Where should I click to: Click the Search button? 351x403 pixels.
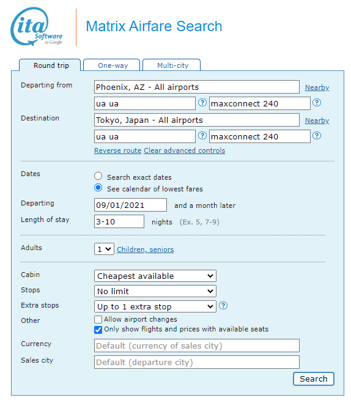point(314,379)
